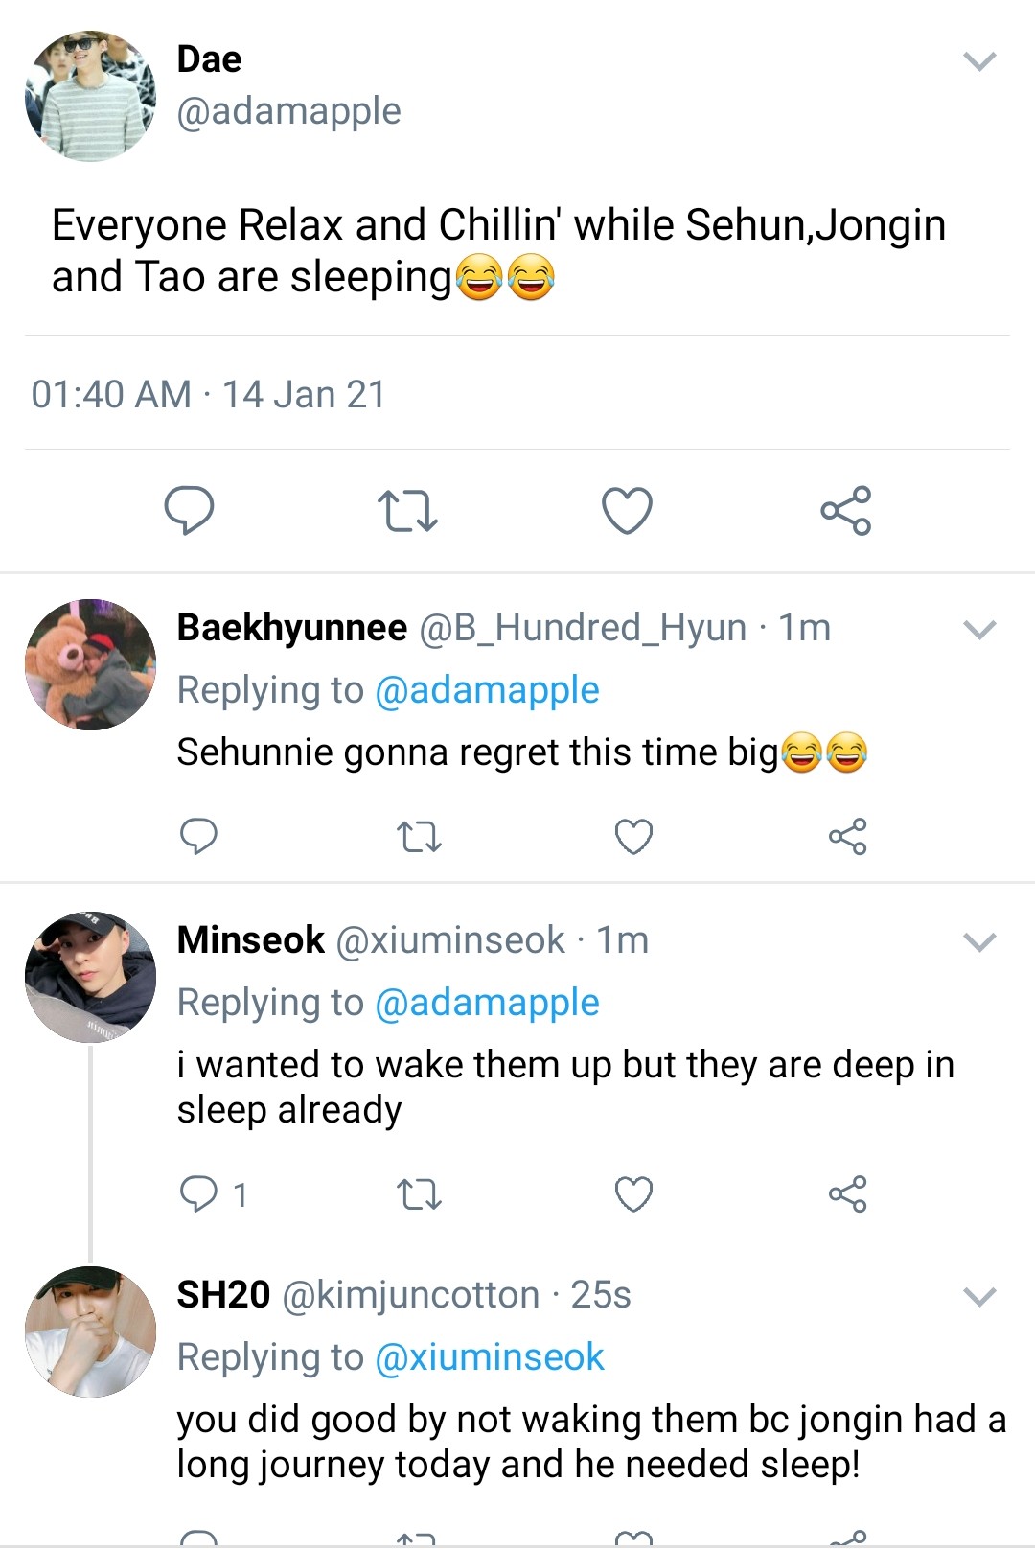
Task: Open options chevron on SH20's reply
Action: pyautogui.click(x=979, y=1297)
